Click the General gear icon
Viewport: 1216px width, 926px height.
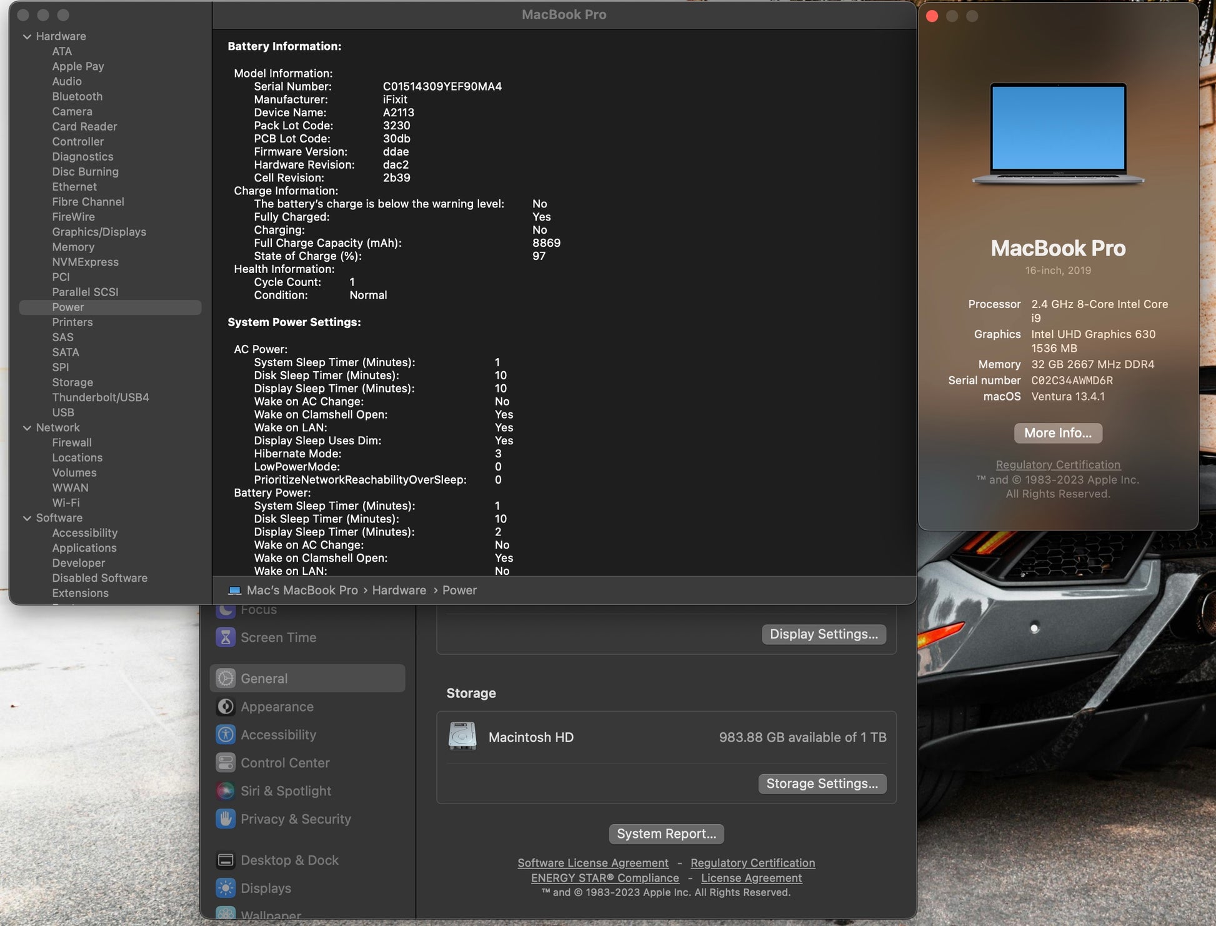point(225,678)
